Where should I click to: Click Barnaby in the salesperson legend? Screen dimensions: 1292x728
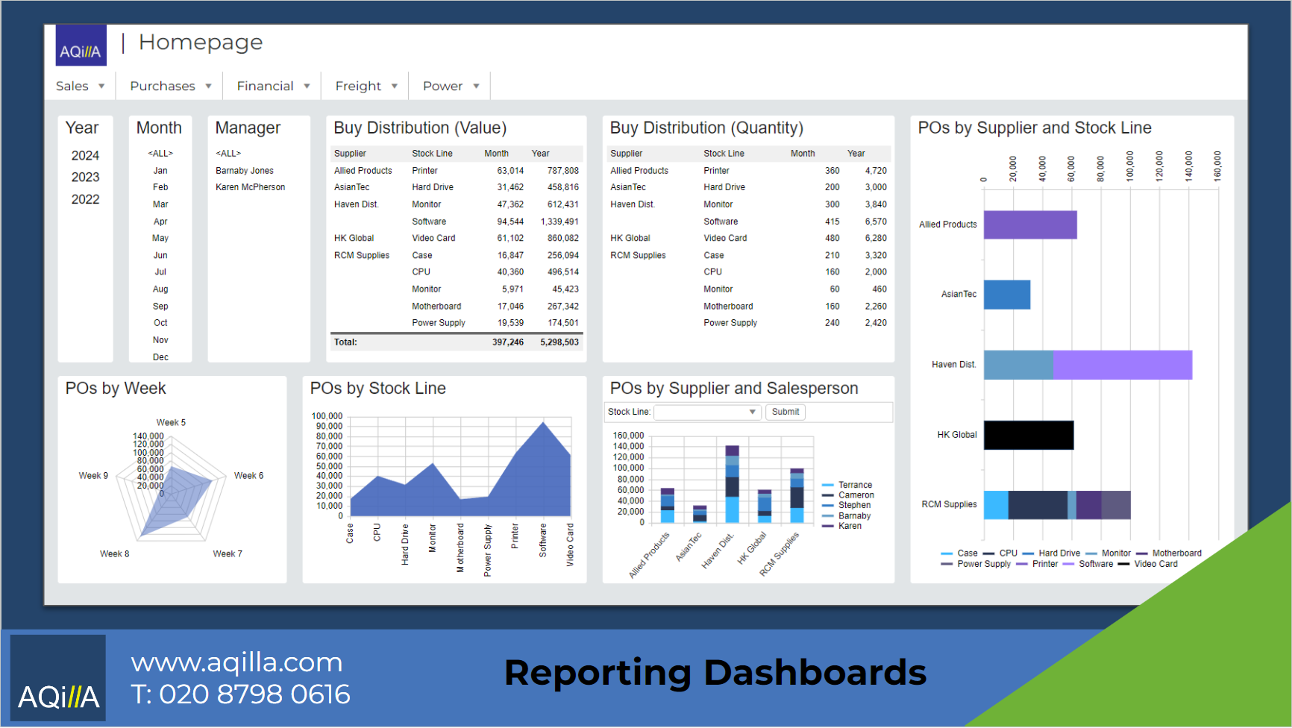point(855,515)
